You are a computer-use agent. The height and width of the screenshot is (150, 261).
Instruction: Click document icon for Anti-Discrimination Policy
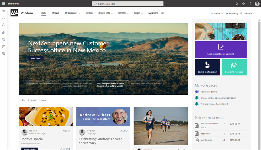[x=197, y=126]
